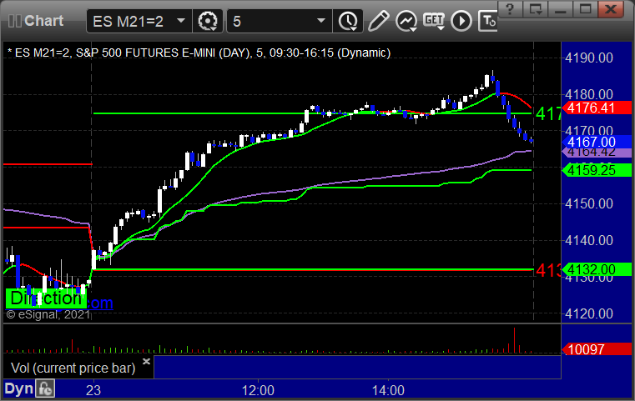
Task: Click the help question mark button
Action: pos(510,8)
